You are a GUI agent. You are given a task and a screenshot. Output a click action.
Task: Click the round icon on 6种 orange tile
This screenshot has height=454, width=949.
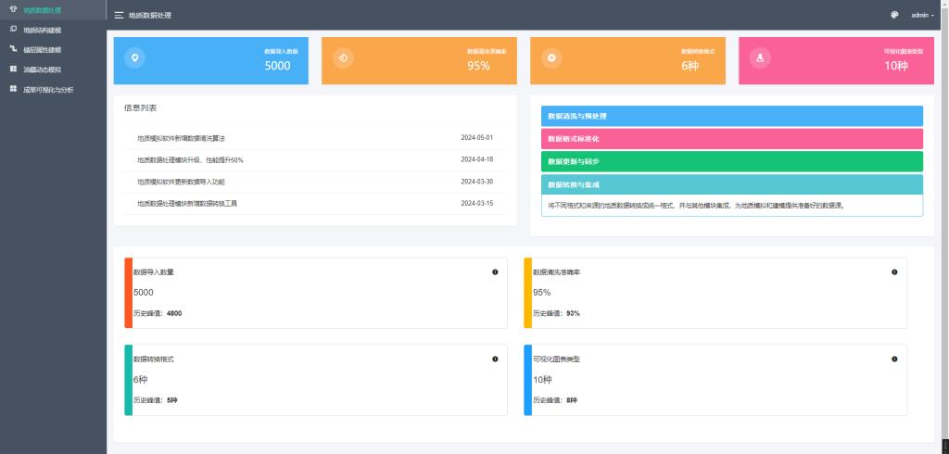pyautogui.click(x=551, y=58)
